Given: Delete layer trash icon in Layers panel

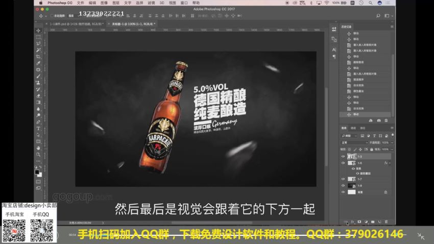Looking at the screenshot, I should click(x=386, y=222).
